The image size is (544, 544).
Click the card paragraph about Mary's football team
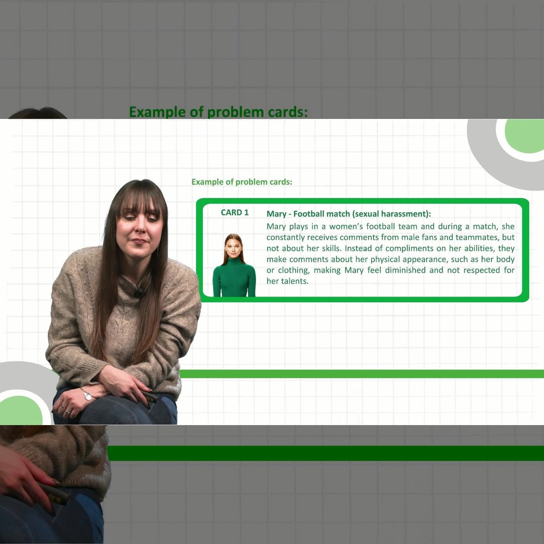tap(391, 253)
